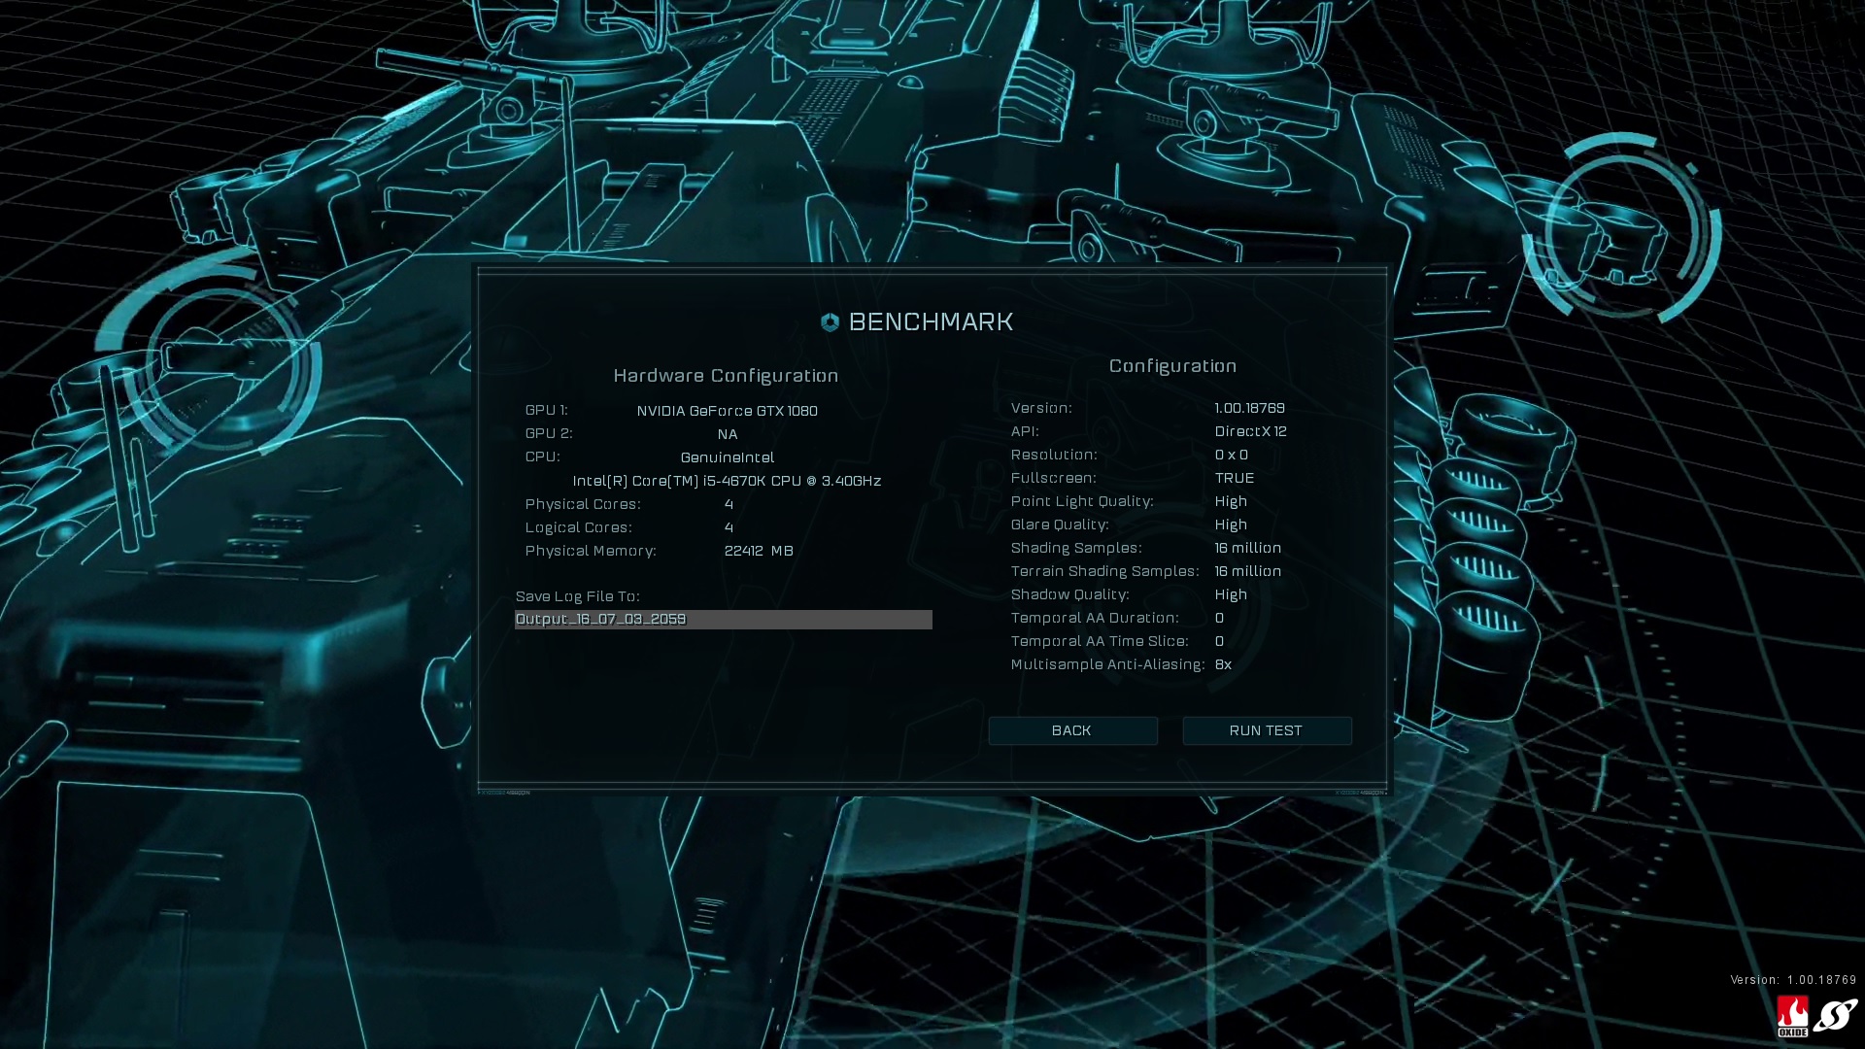Select the Intel Core i5-4670K CPU line
This screenshot has width=1865, height=1049.
click(x=727, y=481)
